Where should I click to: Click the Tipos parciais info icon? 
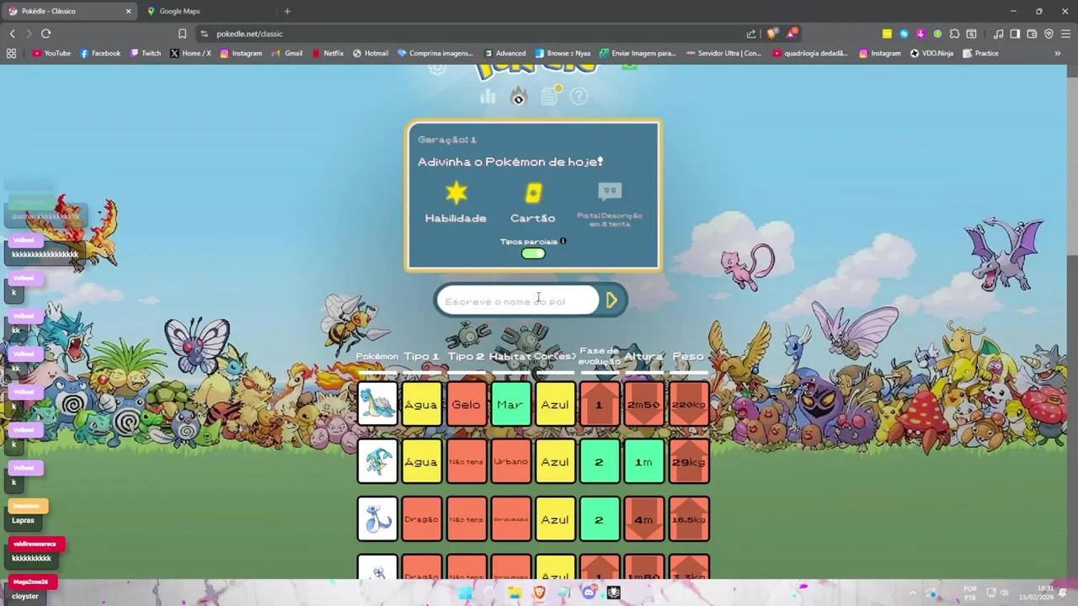click(563, 242)
